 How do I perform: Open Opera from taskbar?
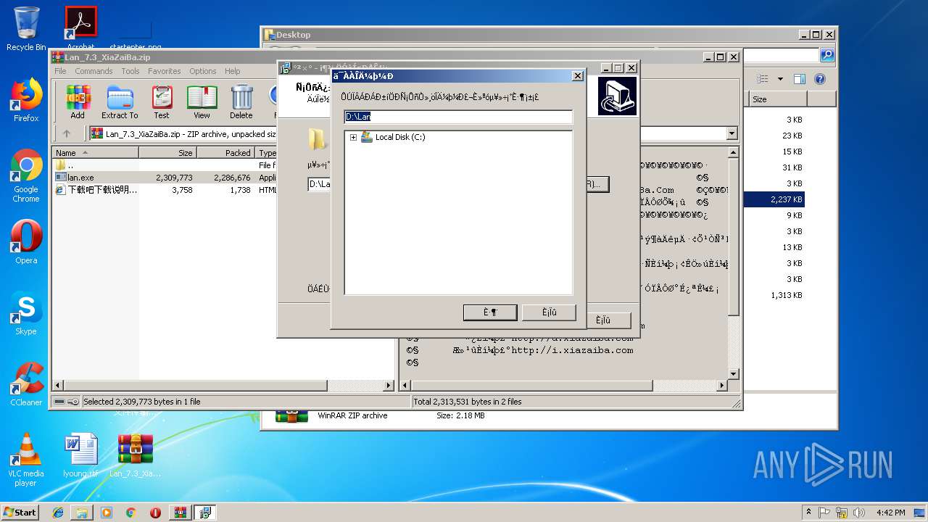pyautogui.click(x=155, y=513)
